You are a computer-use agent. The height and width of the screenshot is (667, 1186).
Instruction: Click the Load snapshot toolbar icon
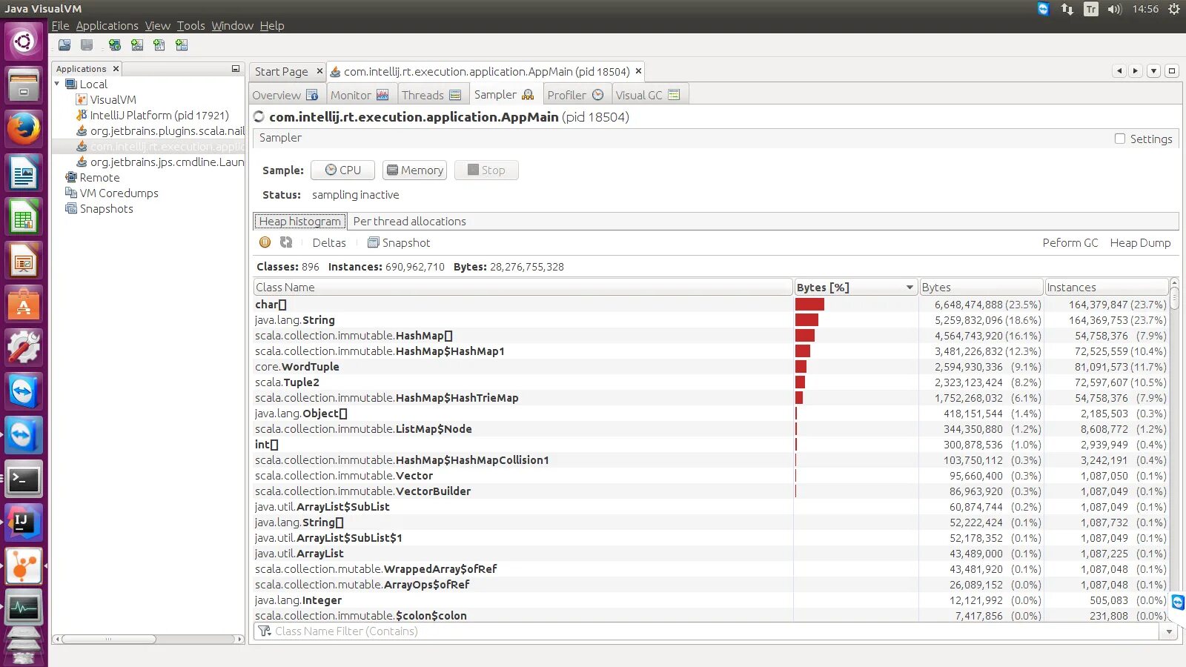[64, 45]
